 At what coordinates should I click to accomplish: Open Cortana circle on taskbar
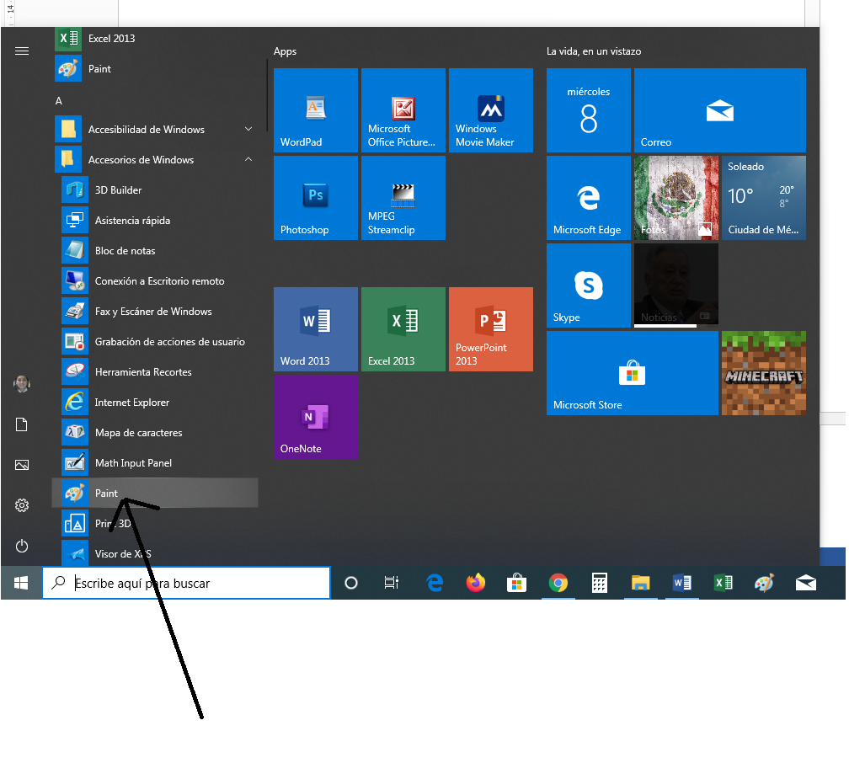351,584
